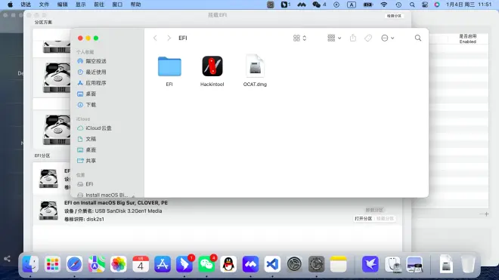
Task: Open Applications in the Finder sidebar
Action: pyautogui.click(x=91, y=83)
